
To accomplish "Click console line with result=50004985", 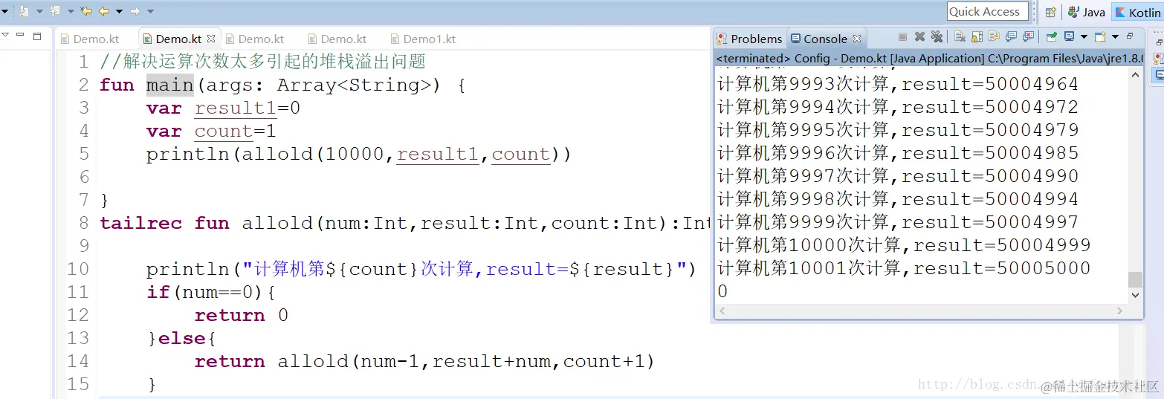I will (x=898, y=153).
